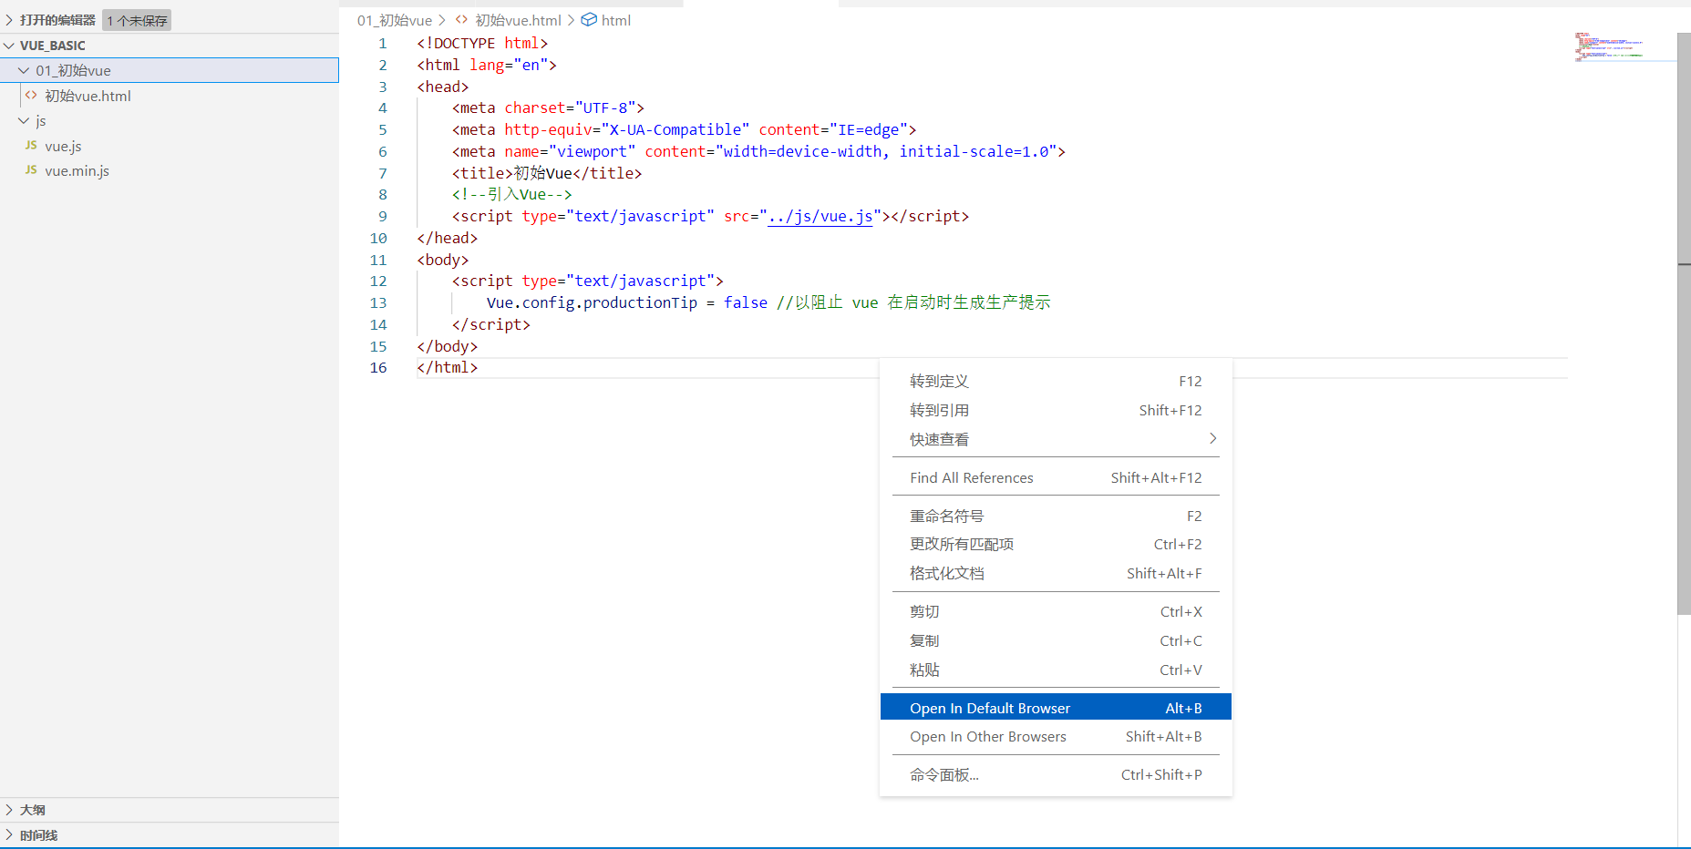Choose 粘贴 from the context menu
Screen dimensions: 1691x849
[1056, 670]
